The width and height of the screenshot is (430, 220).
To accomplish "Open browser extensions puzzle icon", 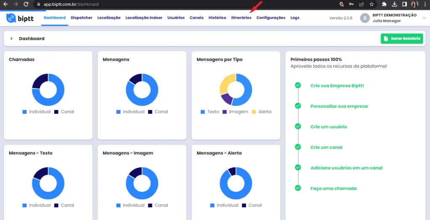I will [384, 4].
